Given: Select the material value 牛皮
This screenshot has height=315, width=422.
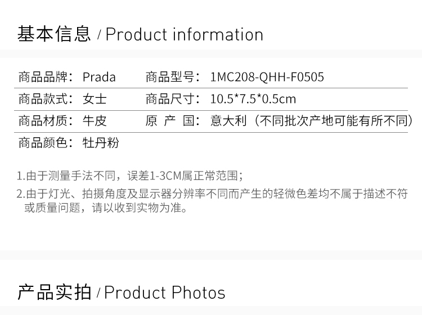Looking at the screenshot, I should pyautogui.click(x=95, y=121).
